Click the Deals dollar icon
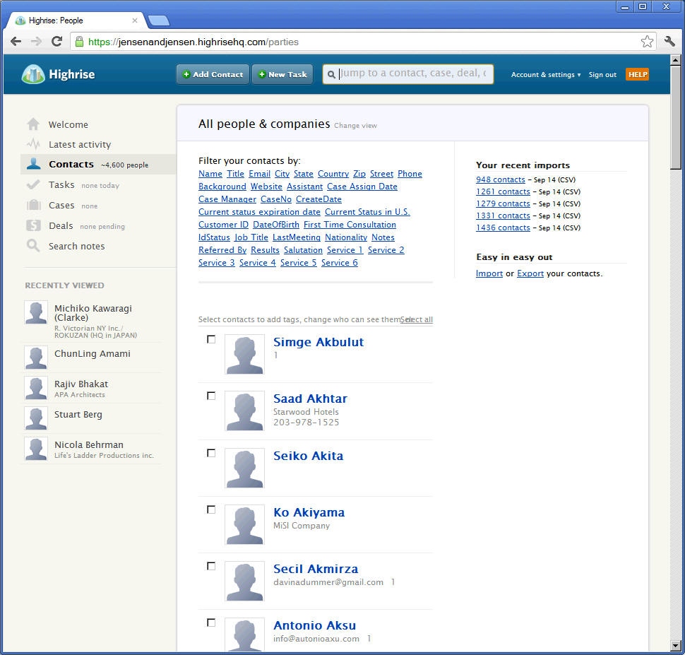The height and width of the screenshot is (655, 685). pos(33,225)
